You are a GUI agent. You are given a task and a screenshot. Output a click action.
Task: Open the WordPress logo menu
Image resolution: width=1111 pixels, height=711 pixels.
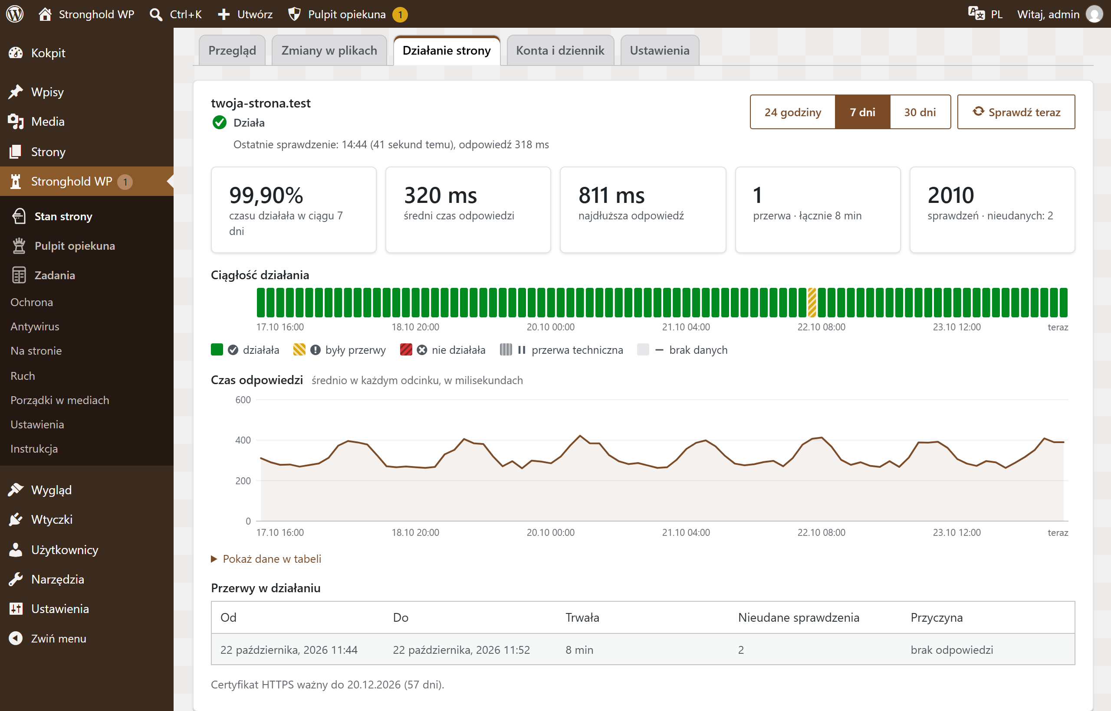click(15, 14)
